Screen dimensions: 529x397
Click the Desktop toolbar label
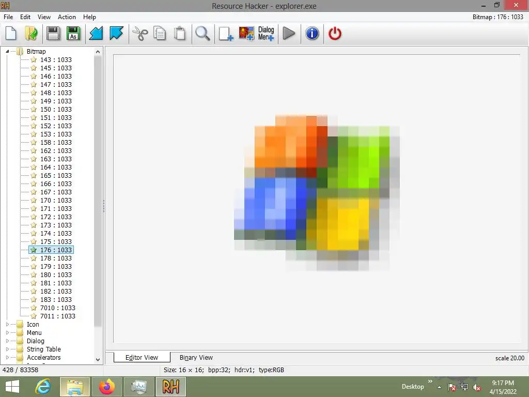pos(413,387)
